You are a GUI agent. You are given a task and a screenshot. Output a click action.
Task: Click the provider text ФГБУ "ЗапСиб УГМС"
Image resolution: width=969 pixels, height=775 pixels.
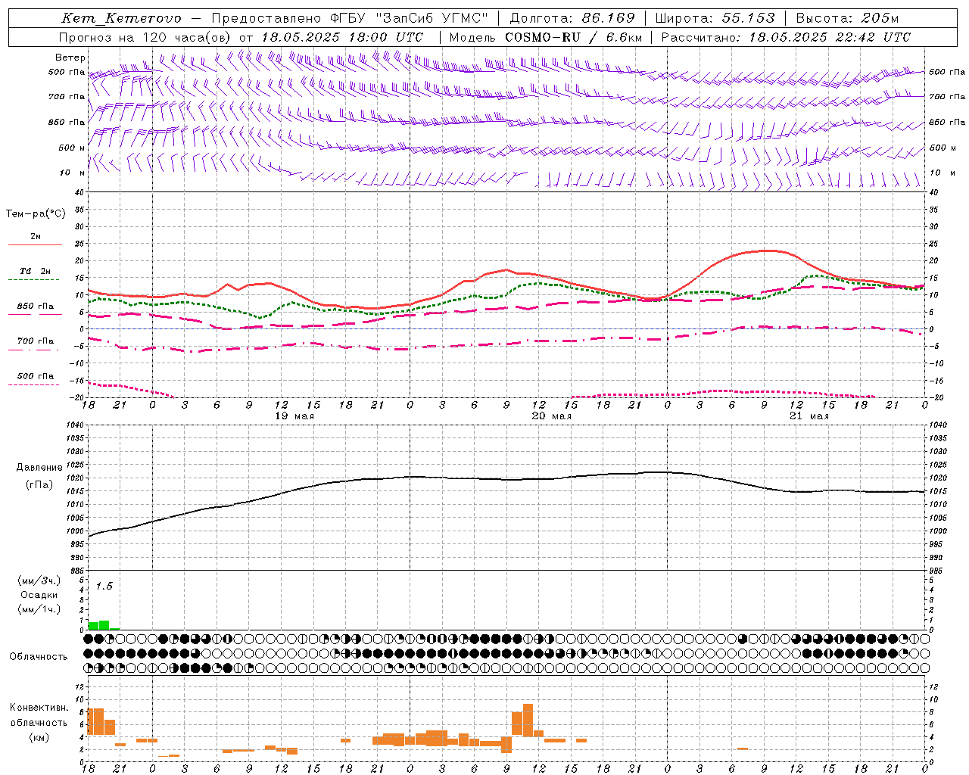[410, 18]
